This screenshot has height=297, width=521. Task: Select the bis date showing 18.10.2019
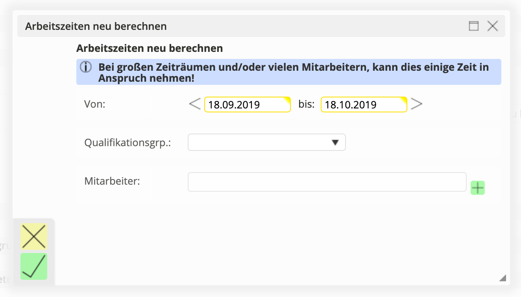363,104
